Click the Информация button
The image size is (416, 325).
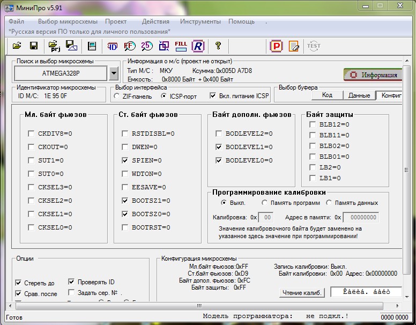click(x=373, y=75)
